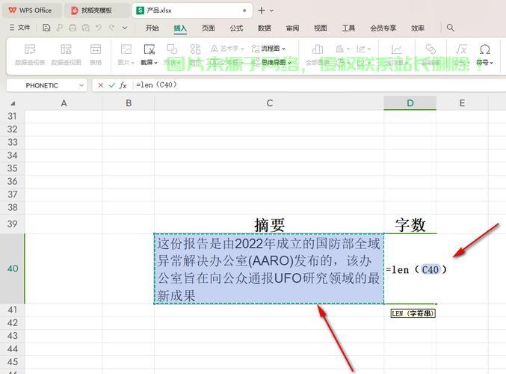The image size is (506, 374).
Task: Cancel formula entry with the red X
Action: click(101, 85)
